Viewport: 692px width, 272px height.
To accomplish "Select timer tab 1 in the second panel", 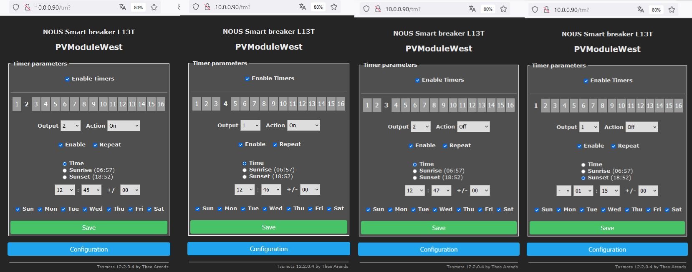I will (197, 104).
